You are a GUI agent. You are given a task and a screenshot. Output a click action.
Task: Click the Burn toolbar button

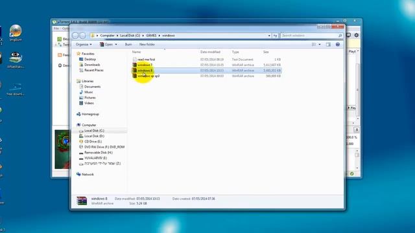(x=128, y=45)
